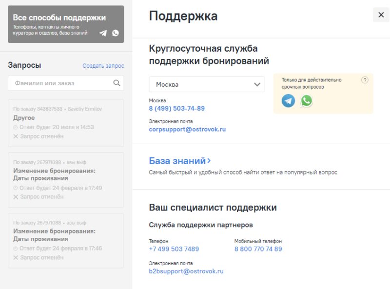Close the Поддержка panel with the X
The width and height of the screenshot is (390, 289).
(x=381, y=15)
